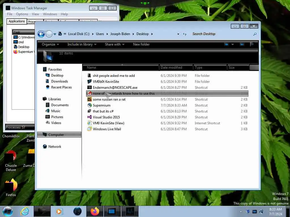Open the Share with dropdown

point(115,44)
